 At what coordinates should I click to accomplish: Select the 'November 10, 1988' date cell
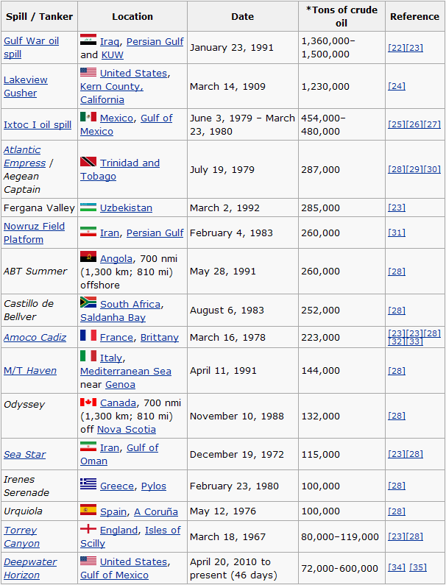coord(237,416)
